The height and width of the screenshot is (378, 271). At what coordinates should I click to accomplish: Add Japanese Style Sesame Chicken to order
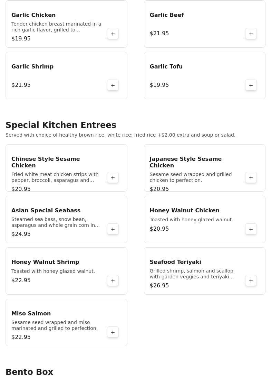(x=251, y=178)
